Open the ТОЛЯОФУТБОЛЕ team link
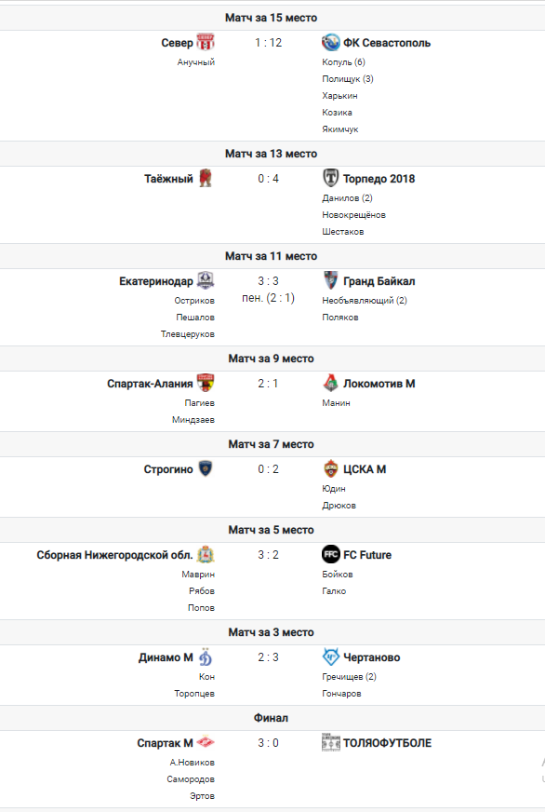Screen dimensions: 545x812 coord(387,742)
